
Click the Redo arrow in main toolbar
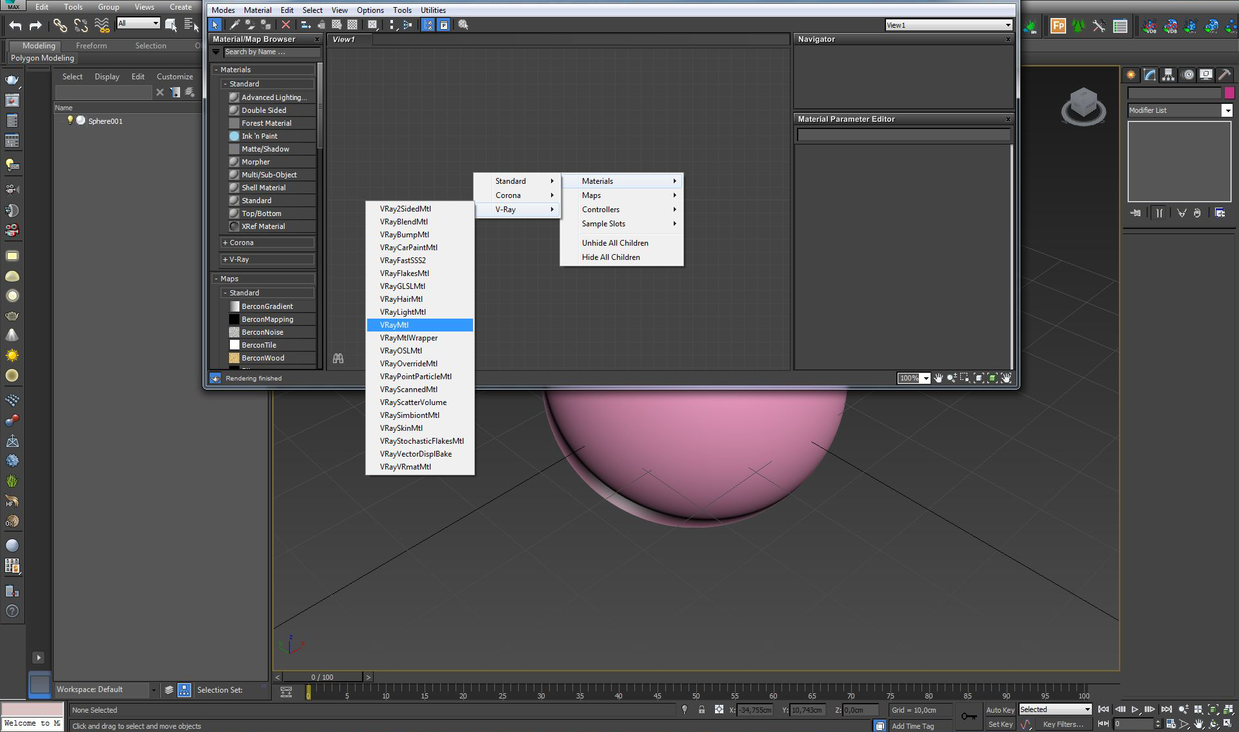pyautogui.click(x=35, y=25)
